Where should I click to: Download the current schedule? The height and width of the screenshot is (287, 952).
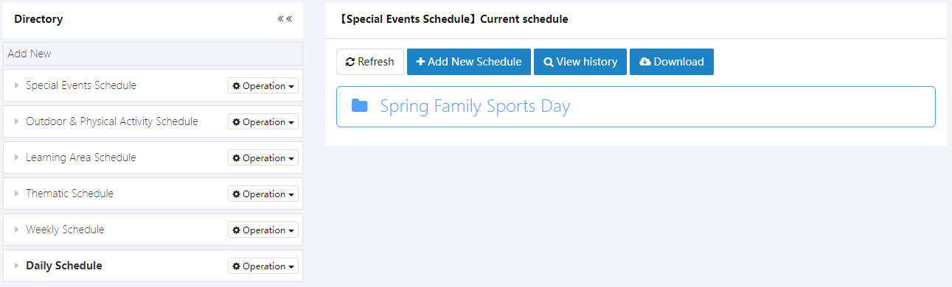[672, 62]
